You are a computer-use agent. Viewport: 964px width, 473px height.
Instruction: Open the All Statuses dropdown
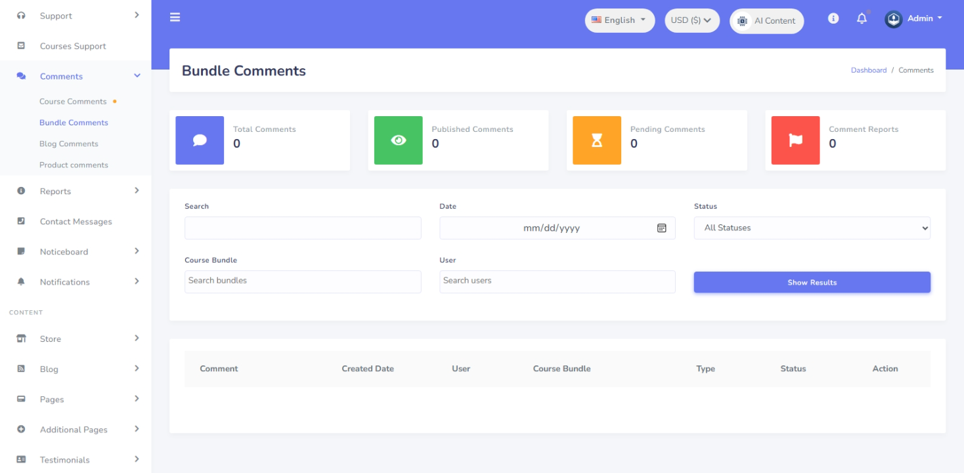point(812,228)
